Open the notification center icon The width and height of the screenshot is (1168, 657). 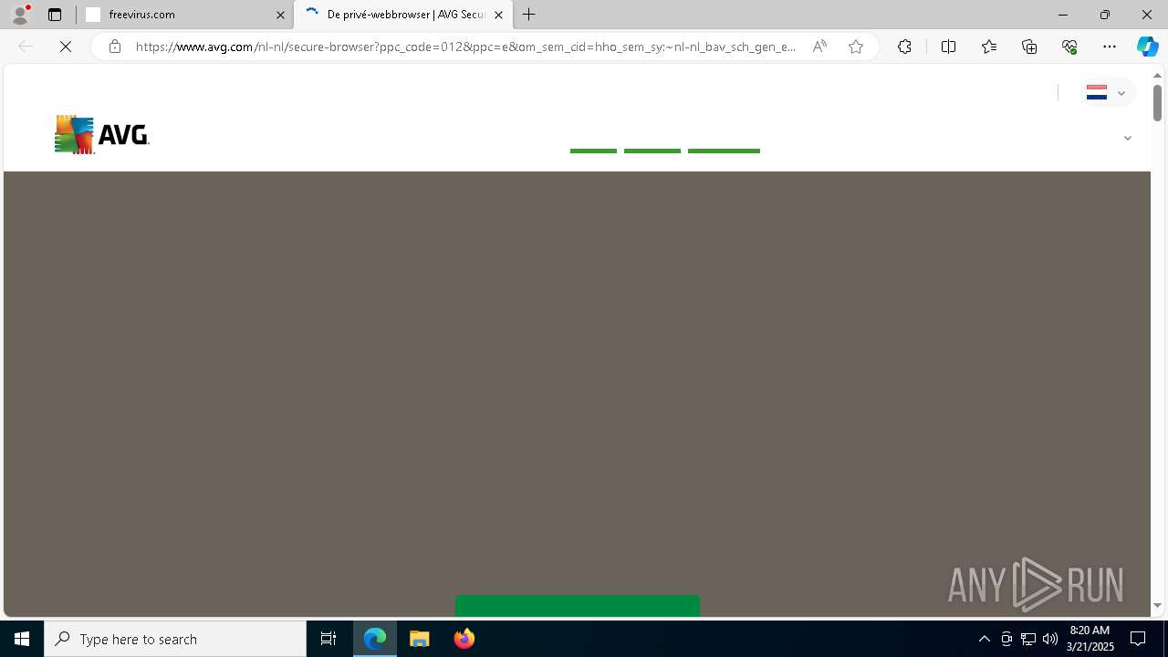point(1138,639)
